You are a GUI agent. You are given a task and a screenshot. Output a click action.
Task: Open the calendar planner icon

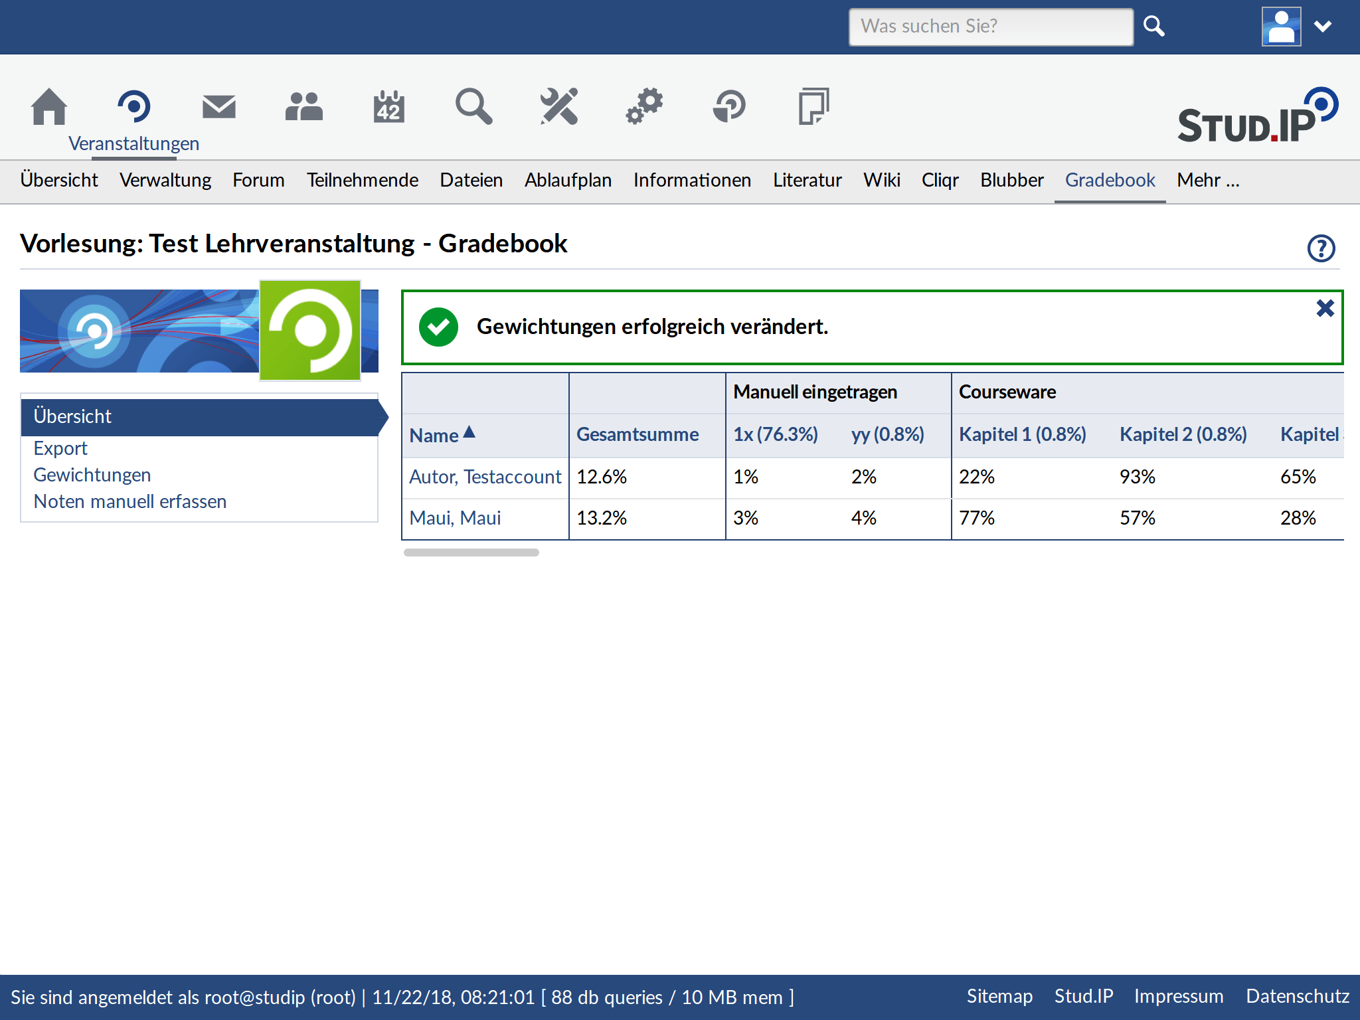[388, 107]
